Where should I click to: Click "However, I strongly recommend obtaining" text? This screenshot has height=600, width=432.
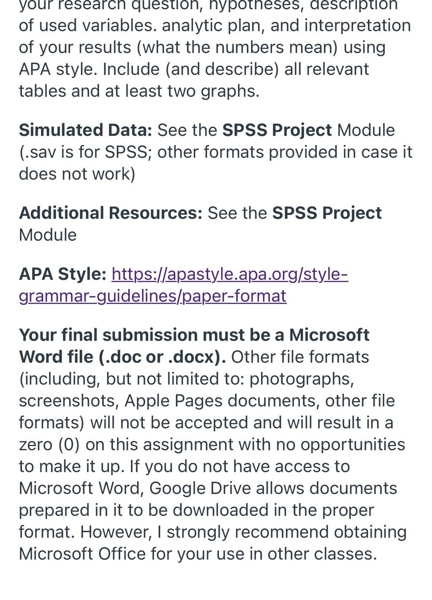(x=243, y=532)
